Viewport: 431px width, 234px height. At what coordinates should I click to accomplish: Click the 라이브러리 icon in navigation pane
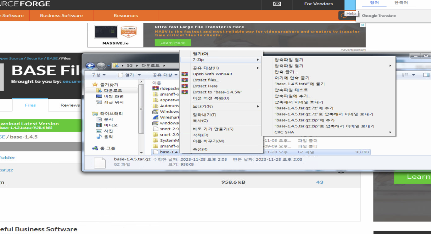(x=95, y=114)
